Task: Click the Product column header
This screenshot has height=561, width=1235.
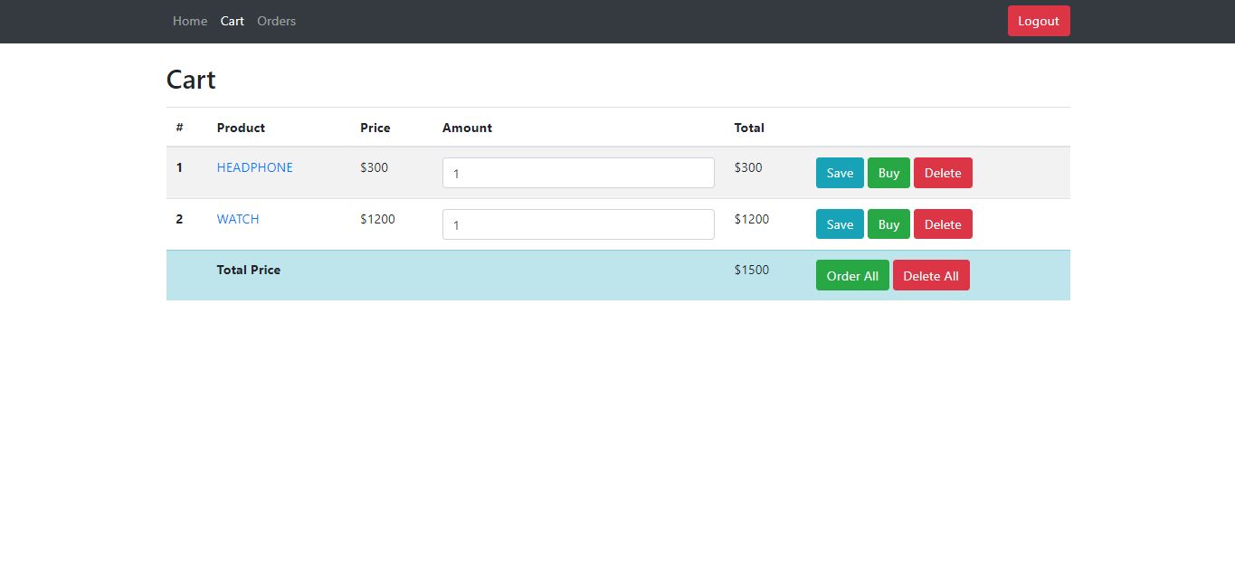Action: (241, 128)
